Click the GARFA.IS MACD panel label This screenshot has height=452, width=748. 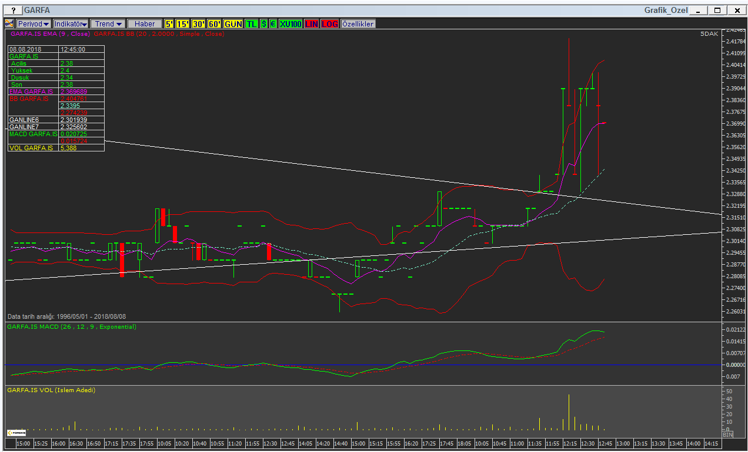[x=72, y=326]
